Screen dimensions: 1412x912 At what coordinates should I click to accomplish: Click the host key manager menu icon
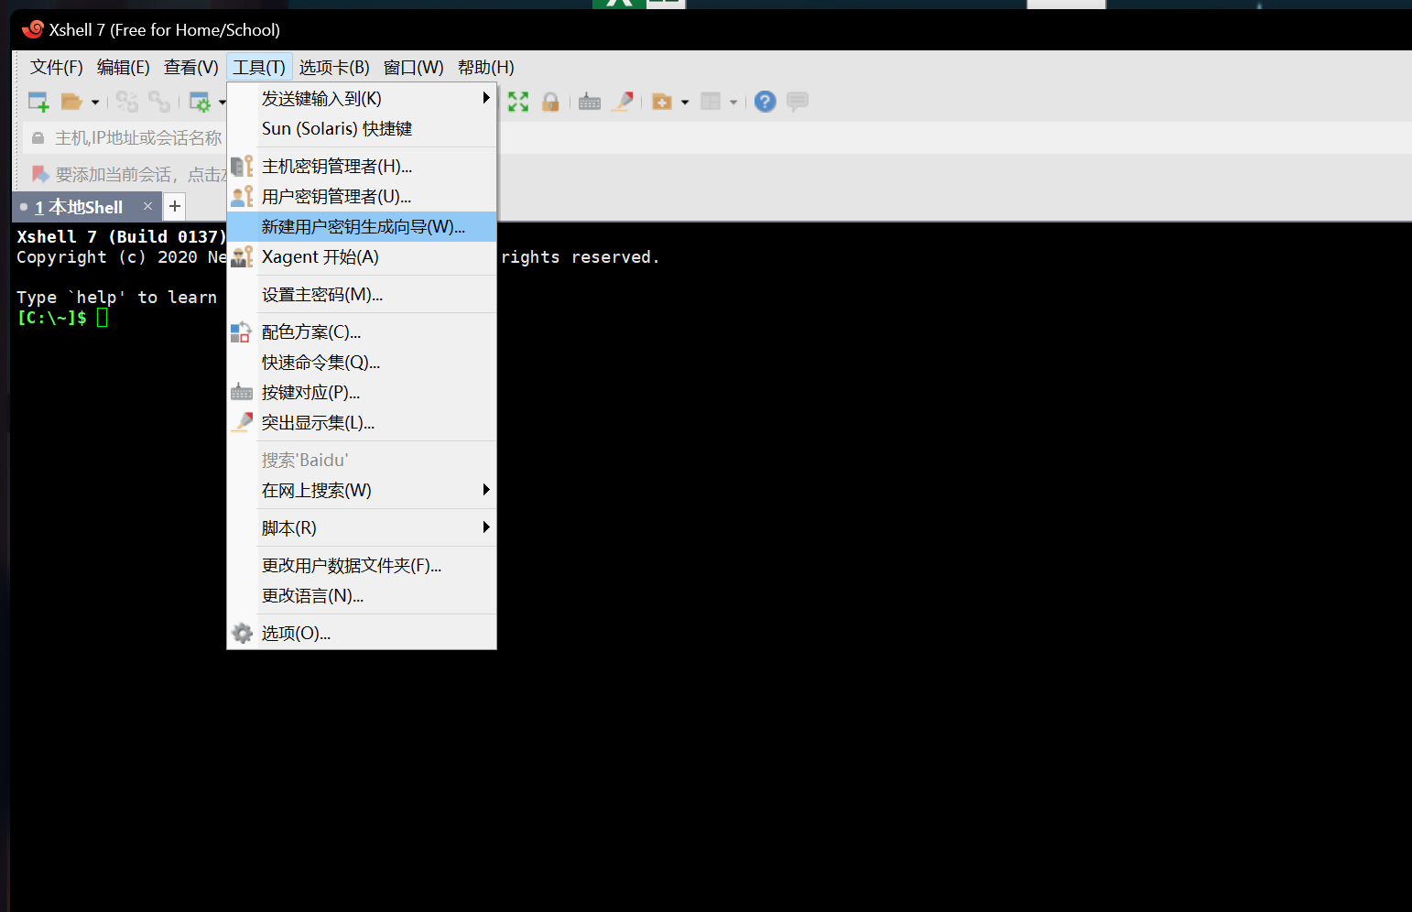click(242, 166)
